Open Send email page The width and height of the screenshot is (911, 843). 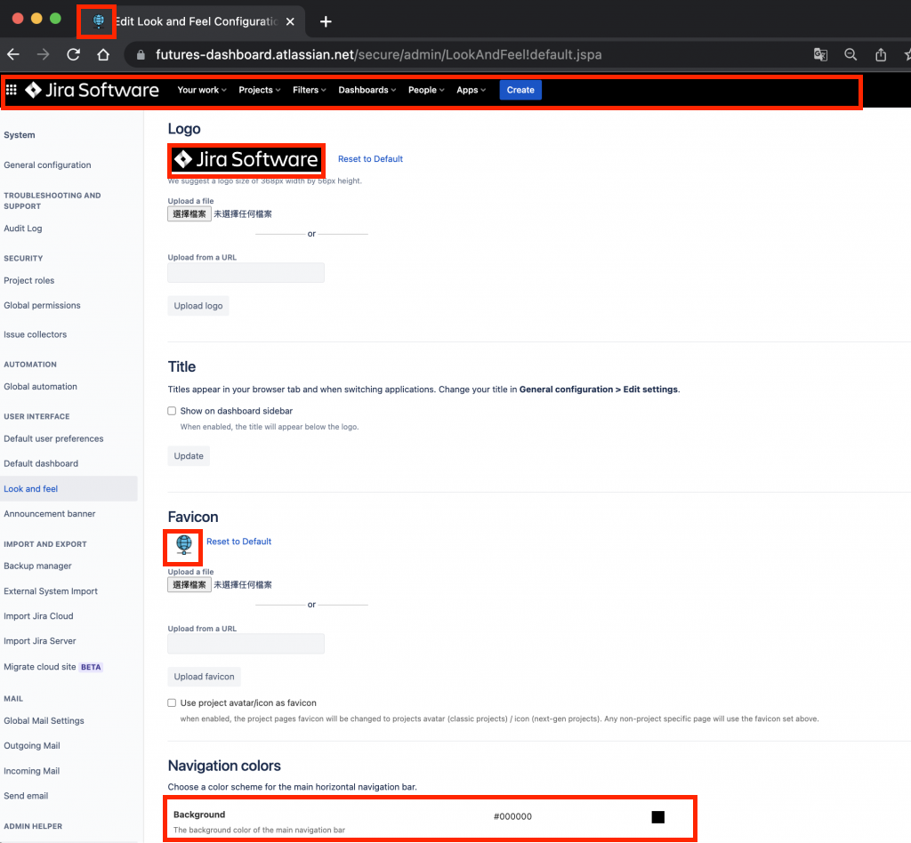click(x=26, y=796)
